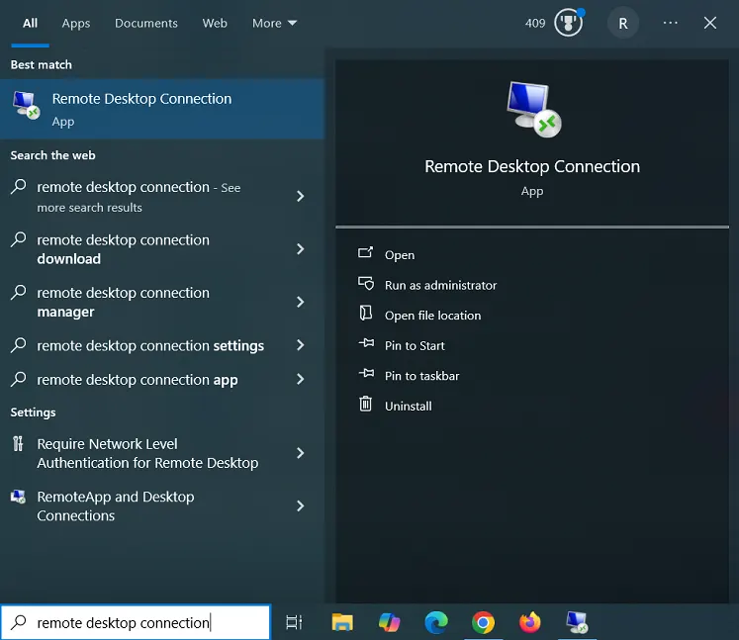Image resolution: width=739 pixels, height=640 pixels.
Task: Expand the 'remote desktop connection settings' chevron
Action: point(300,345)
